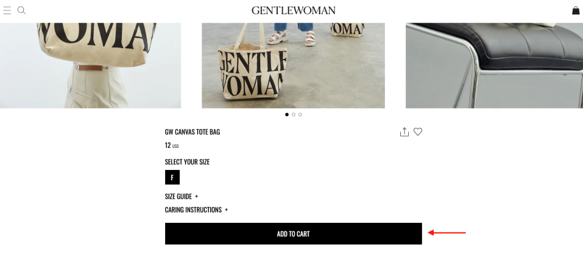Open center photo of tote on floor

(x=293, y=65)
